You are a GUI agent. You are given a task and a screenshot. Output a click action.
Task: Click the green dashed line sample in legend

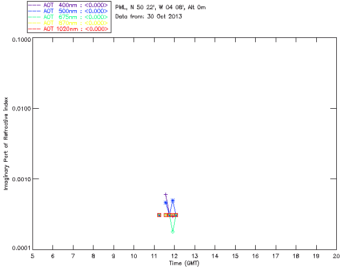click(35, 17)
